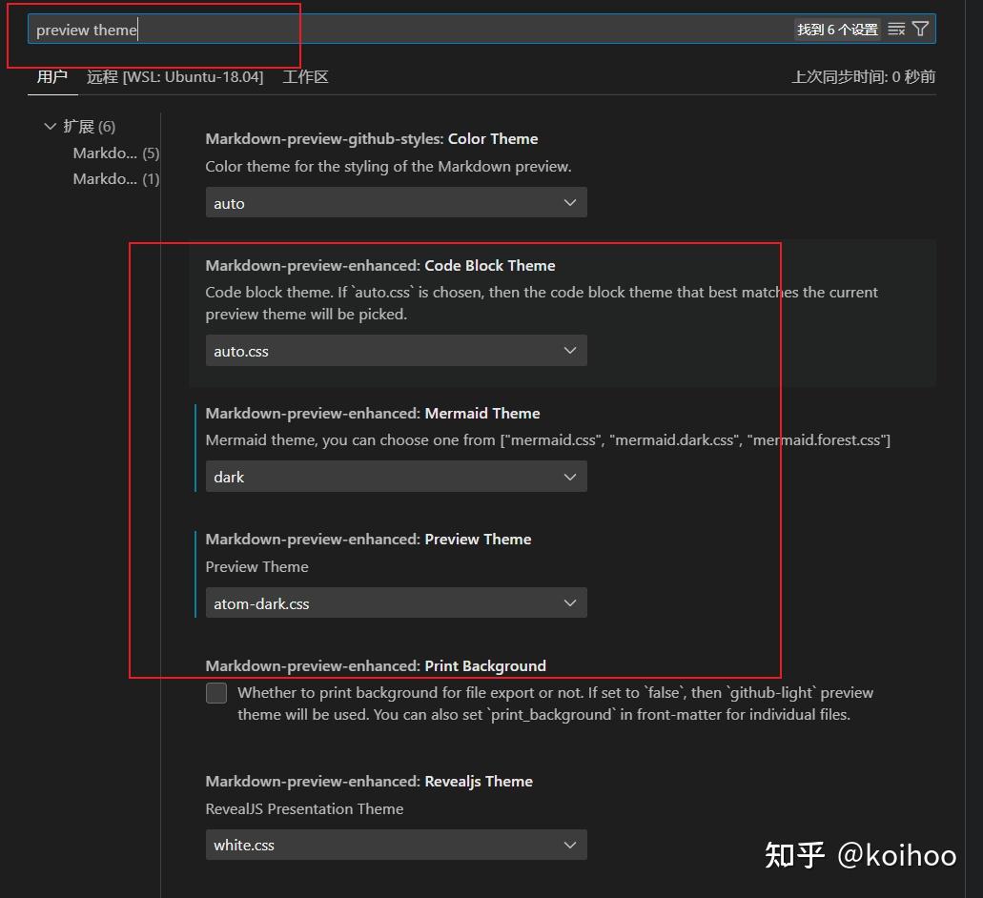Viewport: 983px width, 898px height.
Task: Open the Preview Theme 'atom-dark.css' dropdown
Action: [397, 602]
